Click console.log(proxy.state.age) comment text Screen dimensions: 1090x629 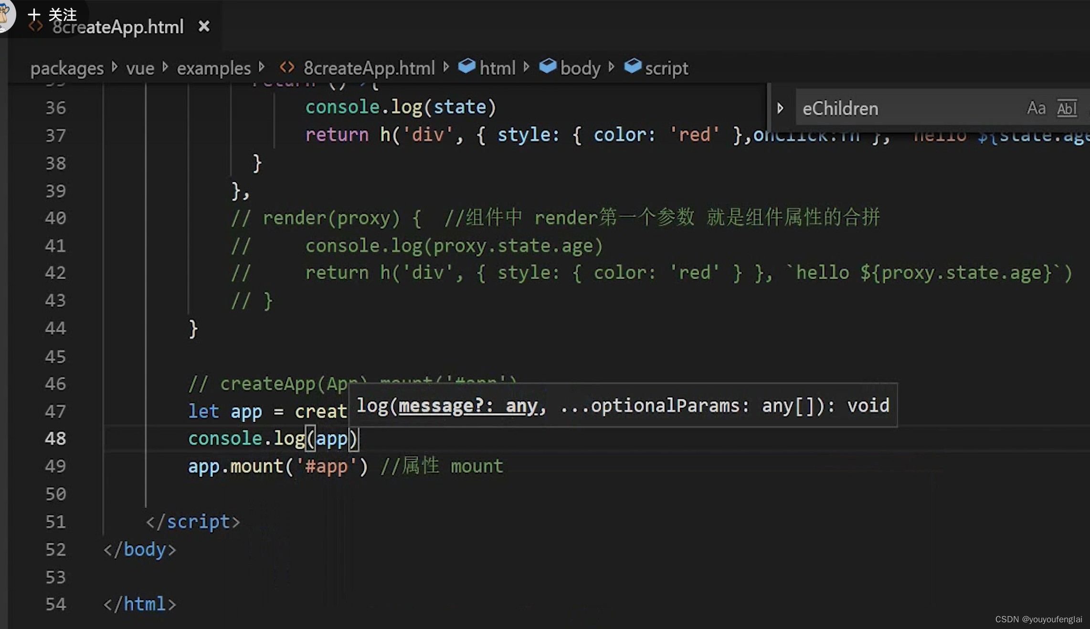pos(454,246)
